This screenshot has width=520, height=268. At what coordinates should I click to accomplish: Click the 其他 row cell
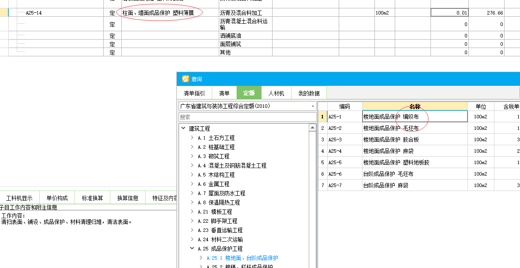pyautogui.click(x=245, y=52)
